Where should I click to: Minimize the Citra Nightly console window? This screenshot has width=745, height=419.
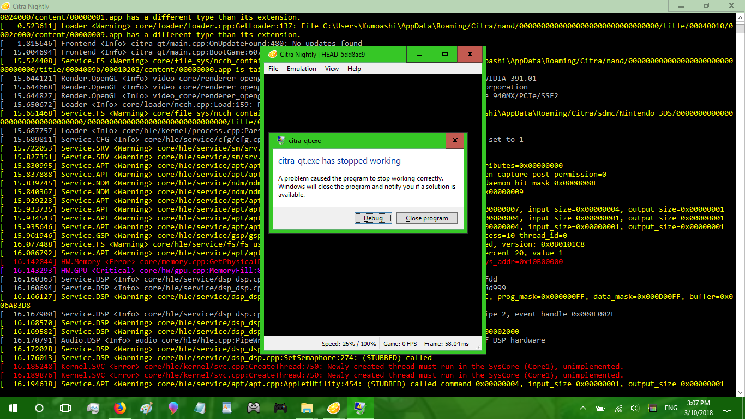(681, 6)
